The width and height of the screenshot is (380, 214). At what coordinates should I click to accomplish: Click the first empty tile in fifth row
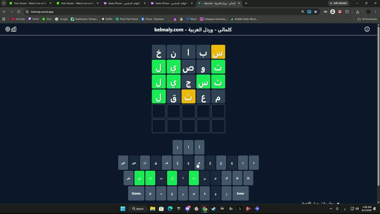point(218,111)
